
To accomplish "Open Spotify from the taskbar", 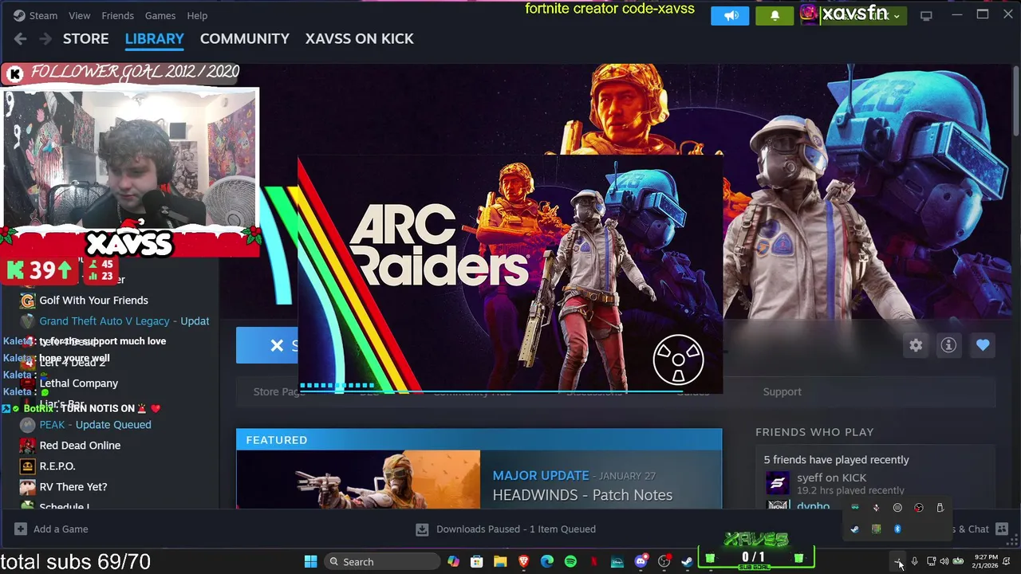I will [570, 562].
